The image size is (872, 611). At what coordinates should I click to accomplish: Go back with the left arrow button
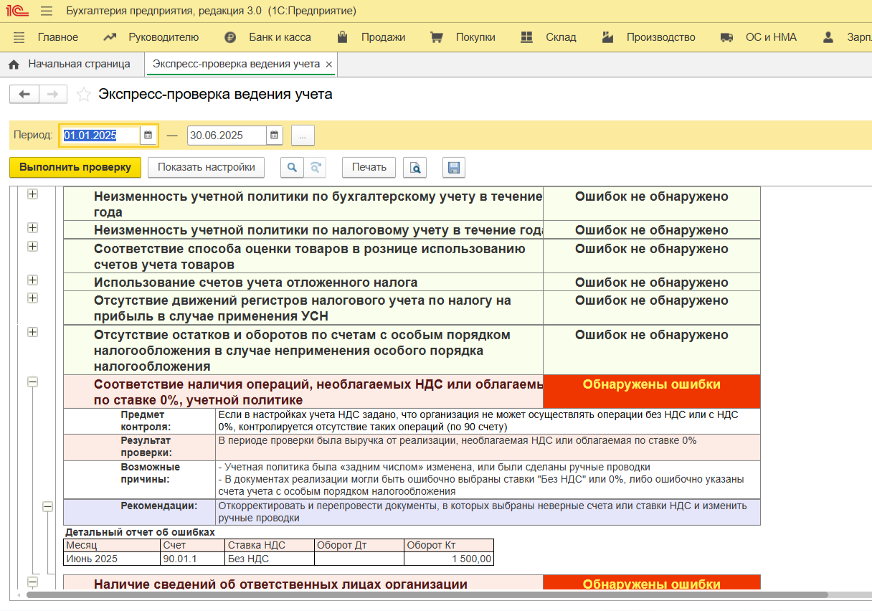click(24, 94)
